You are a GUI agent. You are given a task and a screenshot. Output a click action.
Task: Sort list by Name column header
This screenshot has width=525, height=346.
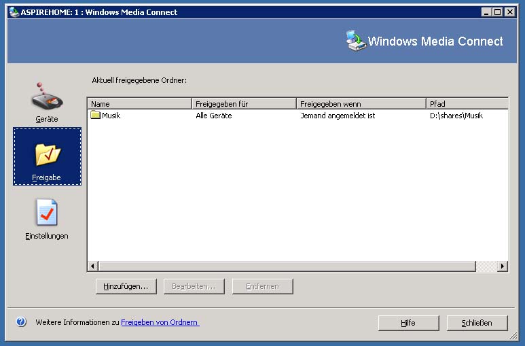(x=139, y=103)
